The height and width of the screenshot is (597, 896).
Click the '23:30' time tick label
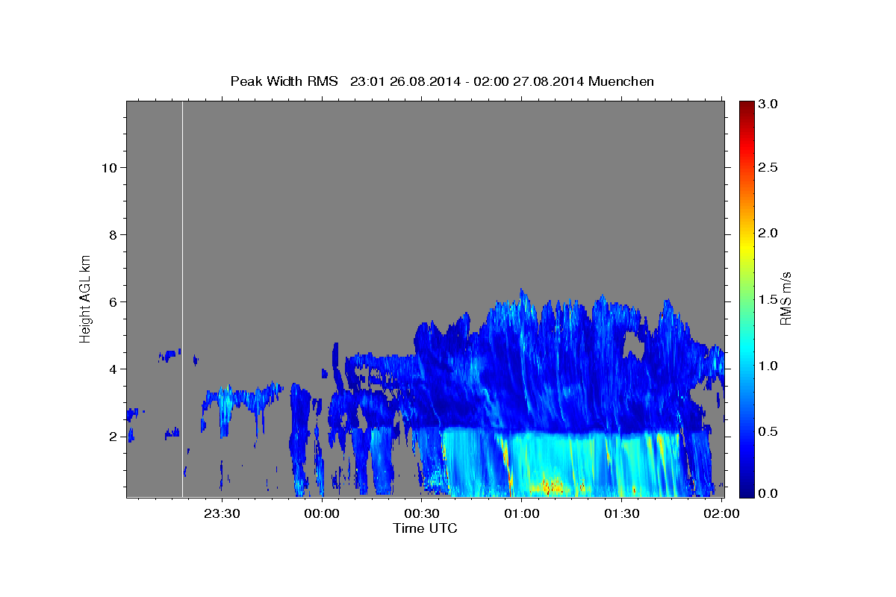point(222,513)
